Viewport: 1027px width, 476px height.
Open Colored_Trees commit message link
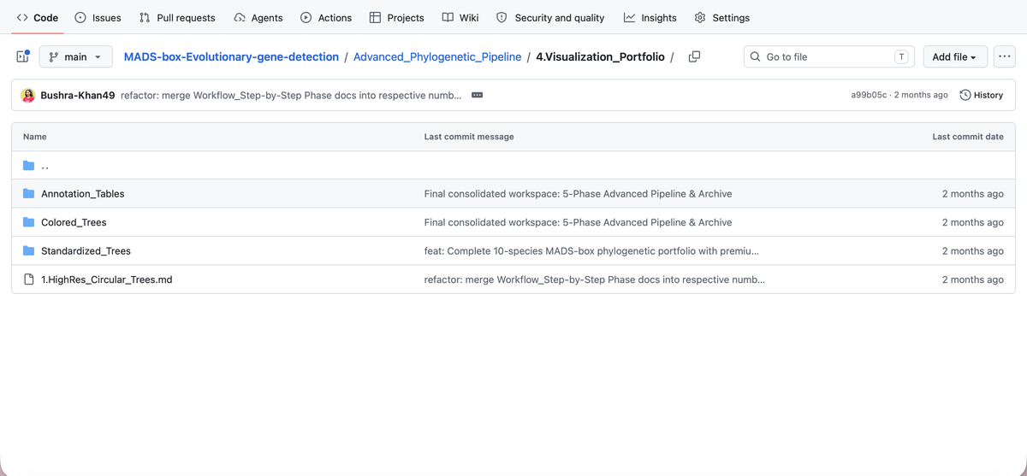[x=578, y=222]
